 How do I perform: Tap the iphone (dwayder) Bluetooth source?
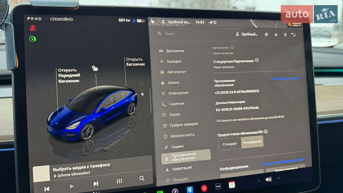(72, 175)
